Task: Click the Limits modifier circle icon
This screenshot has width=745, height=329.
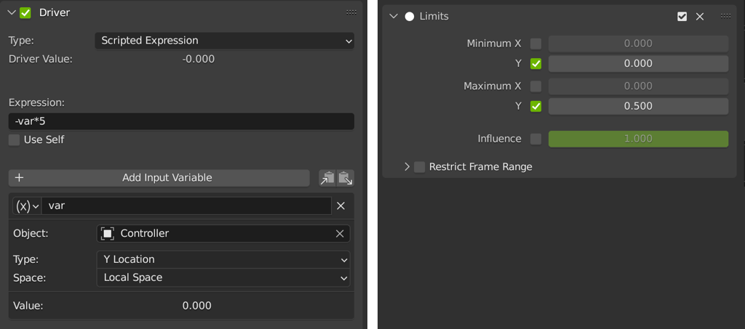Action: pos(409,17)
